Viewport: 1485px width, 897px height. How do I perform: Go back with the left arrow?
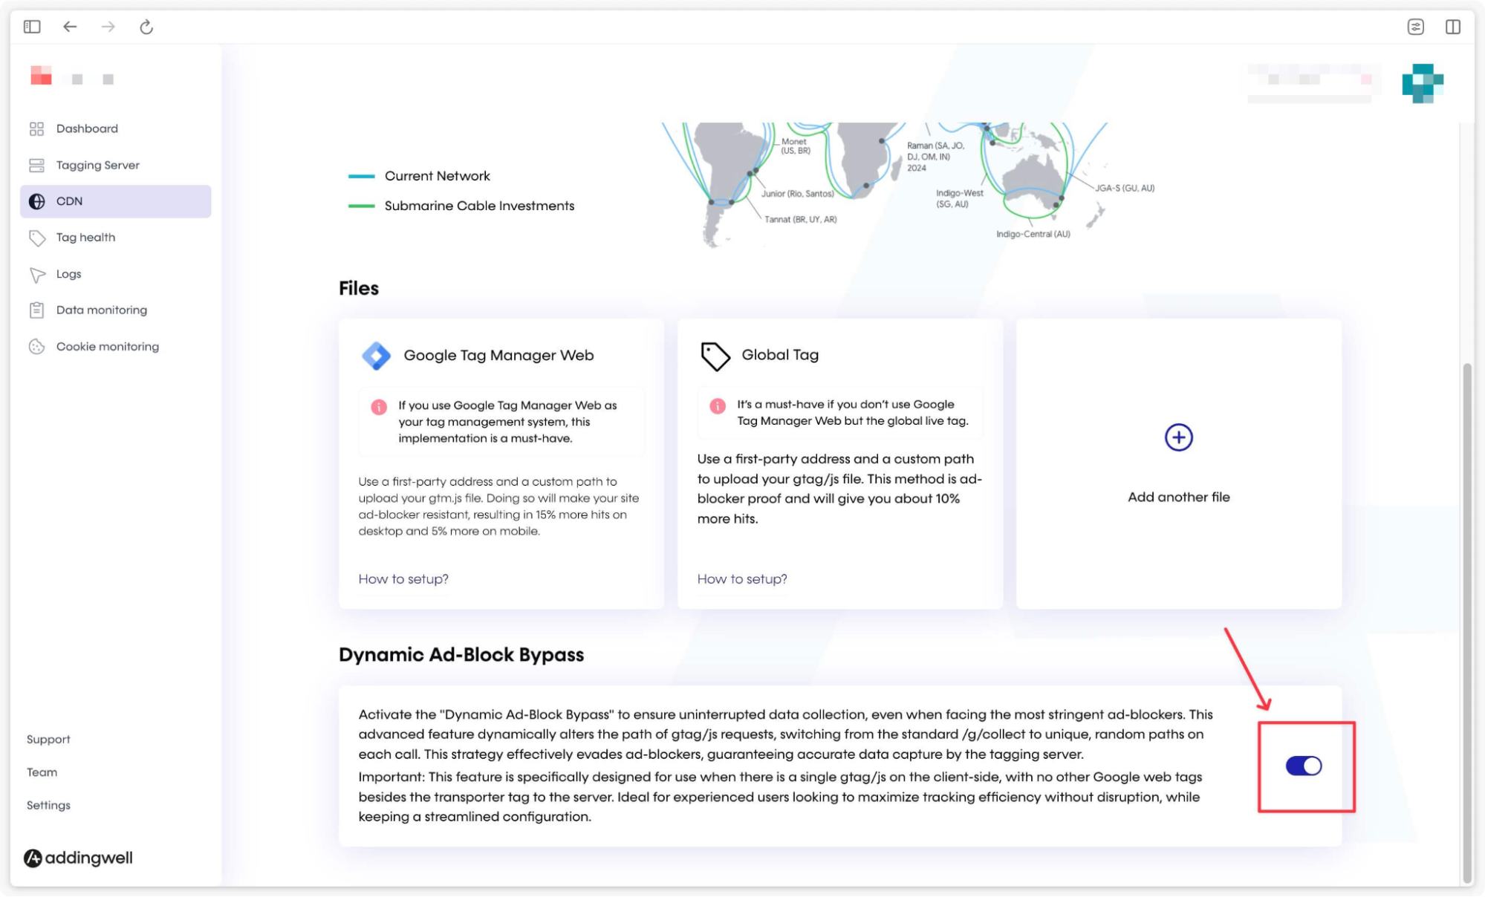click(70, 27)
